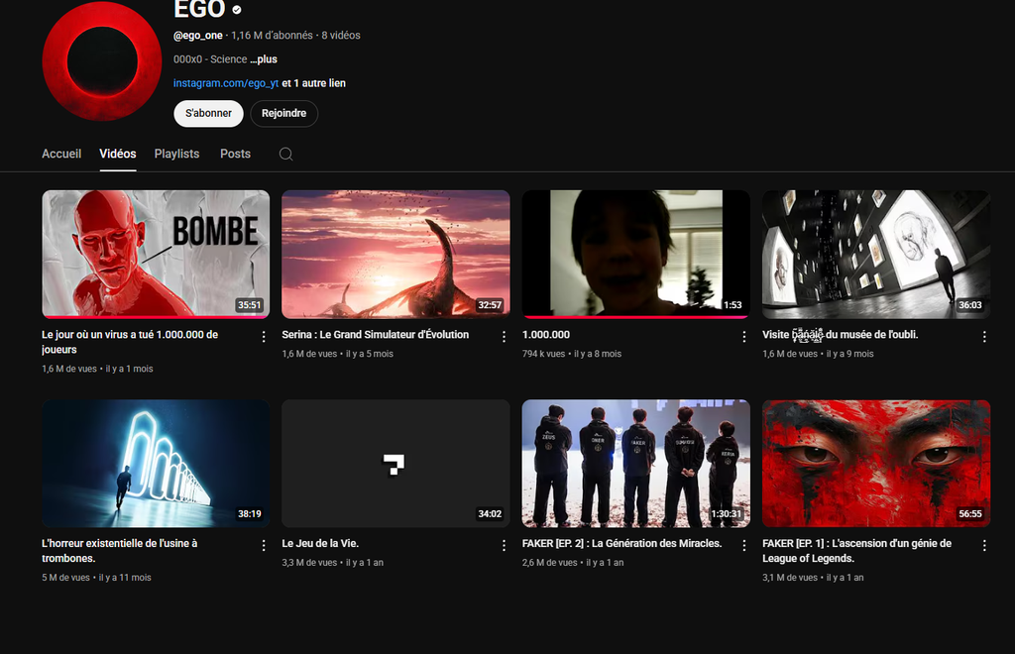This screenshot has height=654, width=1015.
Task: Expand channel description with '...plus'
Action: pos(264,59)
